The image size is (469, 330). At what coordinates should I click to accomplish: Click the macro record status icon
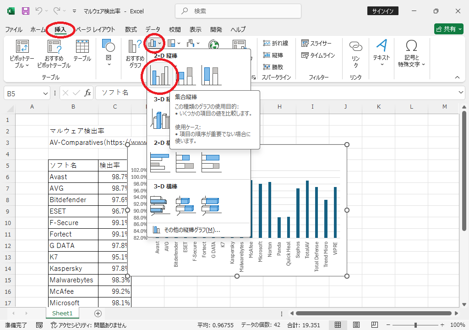(39, 325)
